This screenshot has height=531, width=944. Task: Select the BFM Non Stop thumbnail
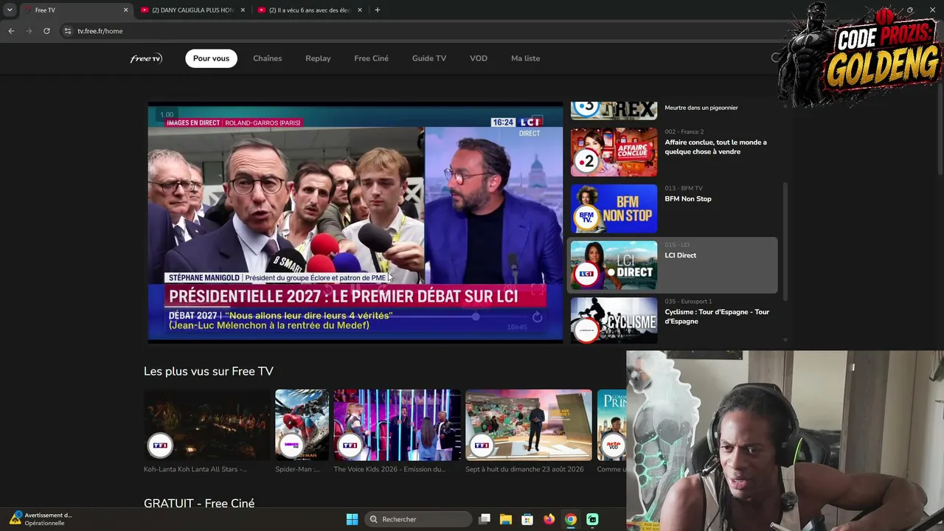pos(614,209)
